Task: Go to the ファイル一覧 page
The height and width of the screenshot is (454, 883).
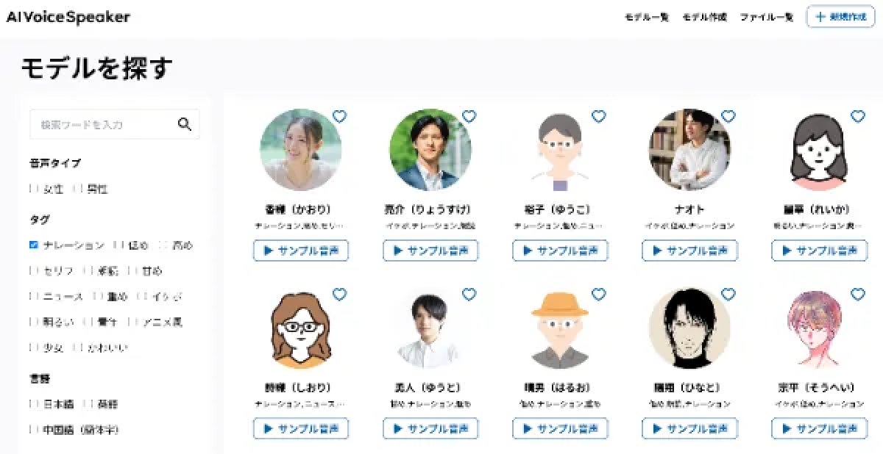Action: tap(766, 17)
